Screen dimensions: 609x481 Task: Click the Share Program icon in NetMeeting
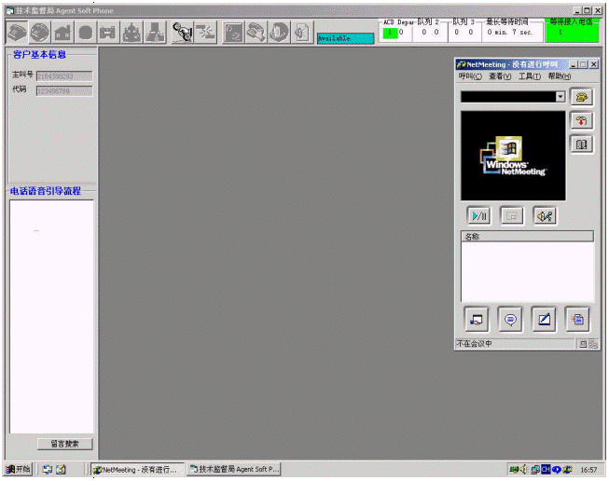(x=477, y=319)
